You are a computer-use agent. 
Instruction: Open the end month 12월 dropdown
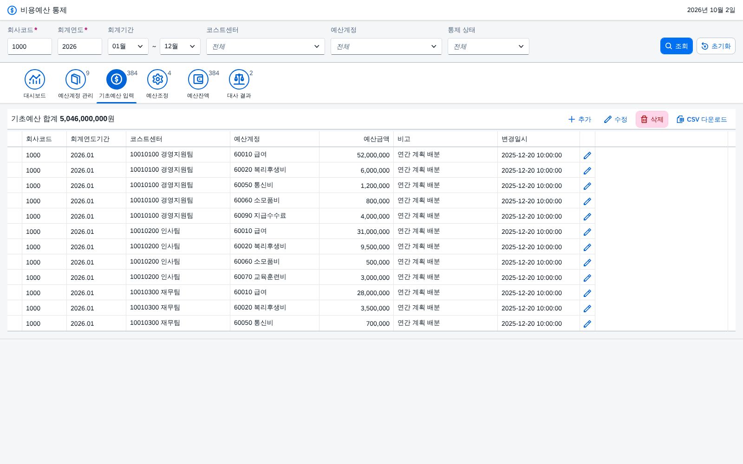[180, 46]
